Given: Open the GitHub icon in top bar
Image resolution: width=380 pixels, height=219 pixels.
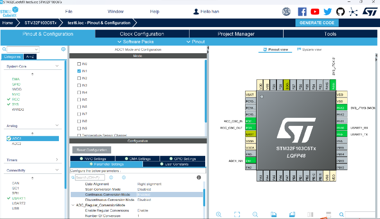Looking at the screenshot, I should pos(340,11).
